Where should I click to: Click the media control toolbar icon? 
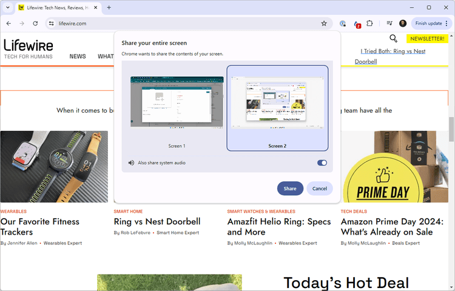tap(389, 24)
